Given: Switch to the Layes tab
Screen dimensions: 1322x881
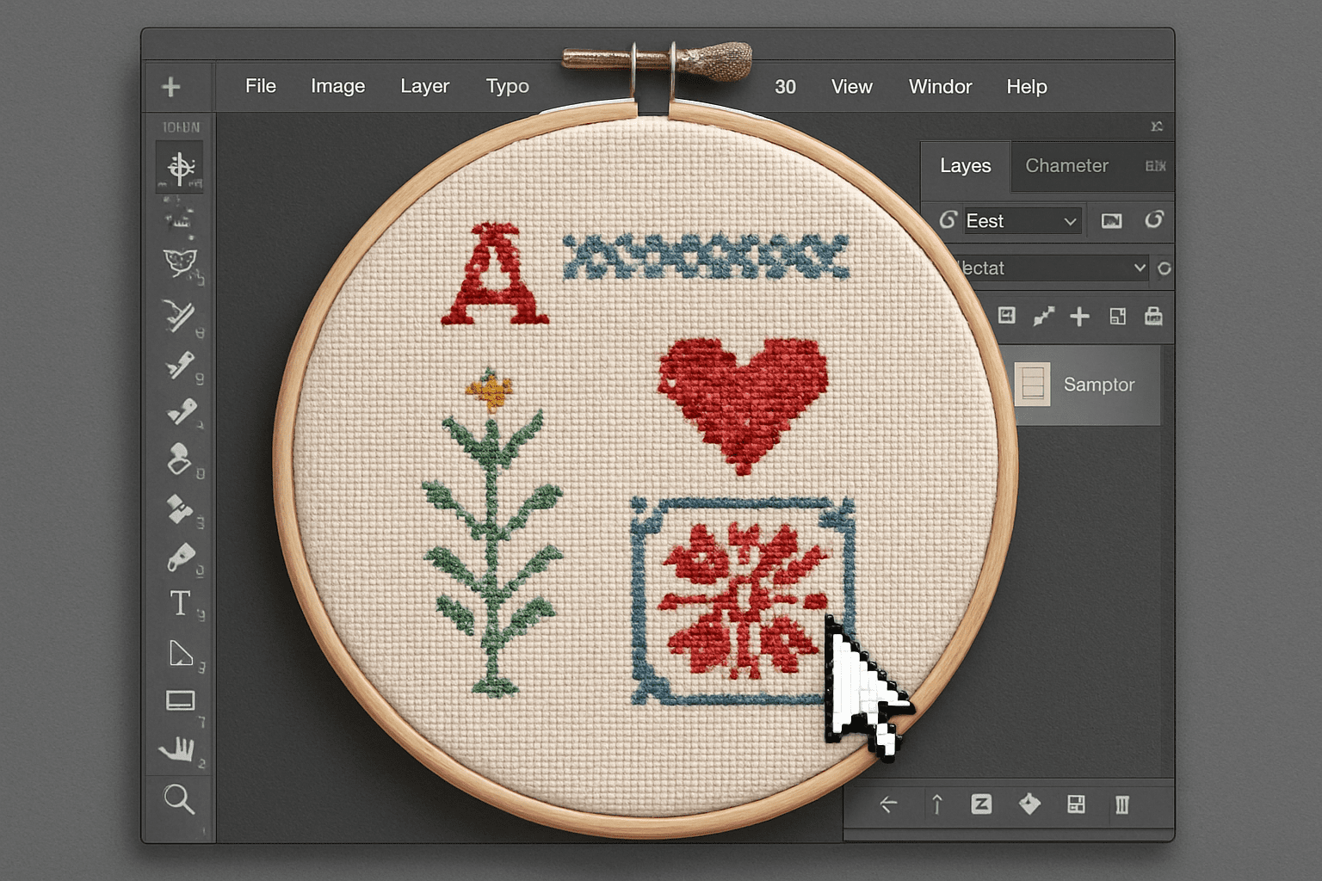Looking at the screenshot, I should click(x=966, y=166).
